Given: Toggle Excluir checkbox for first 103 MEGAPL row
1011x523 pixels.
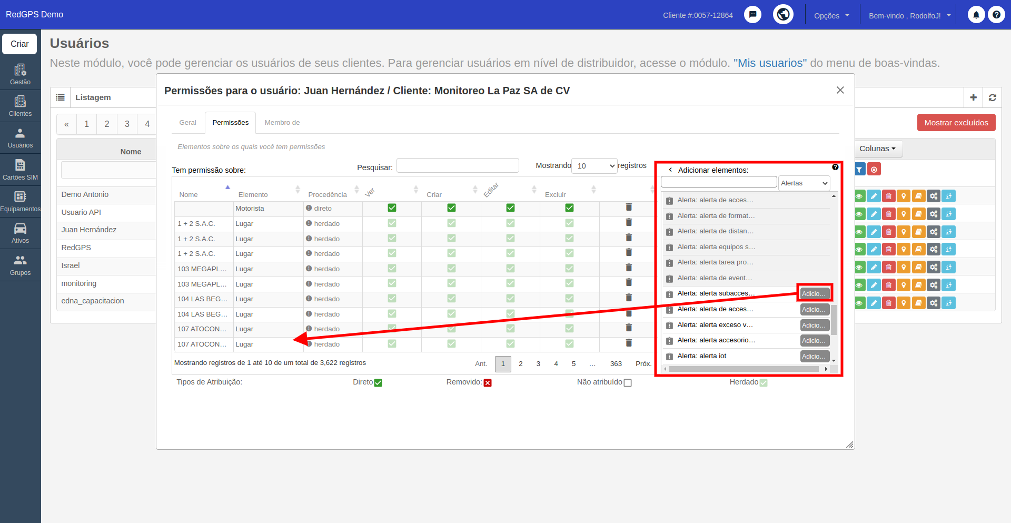Looking at the screenshot, I should (x=569, y=268).
